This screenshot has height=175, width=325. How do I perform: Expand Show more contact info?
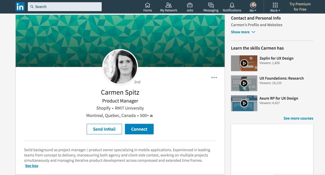[x=243, y=32]
